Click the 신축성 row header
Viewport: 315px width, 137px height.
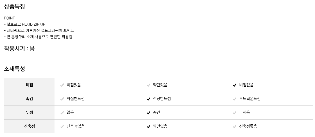click(x=29, y=126)
